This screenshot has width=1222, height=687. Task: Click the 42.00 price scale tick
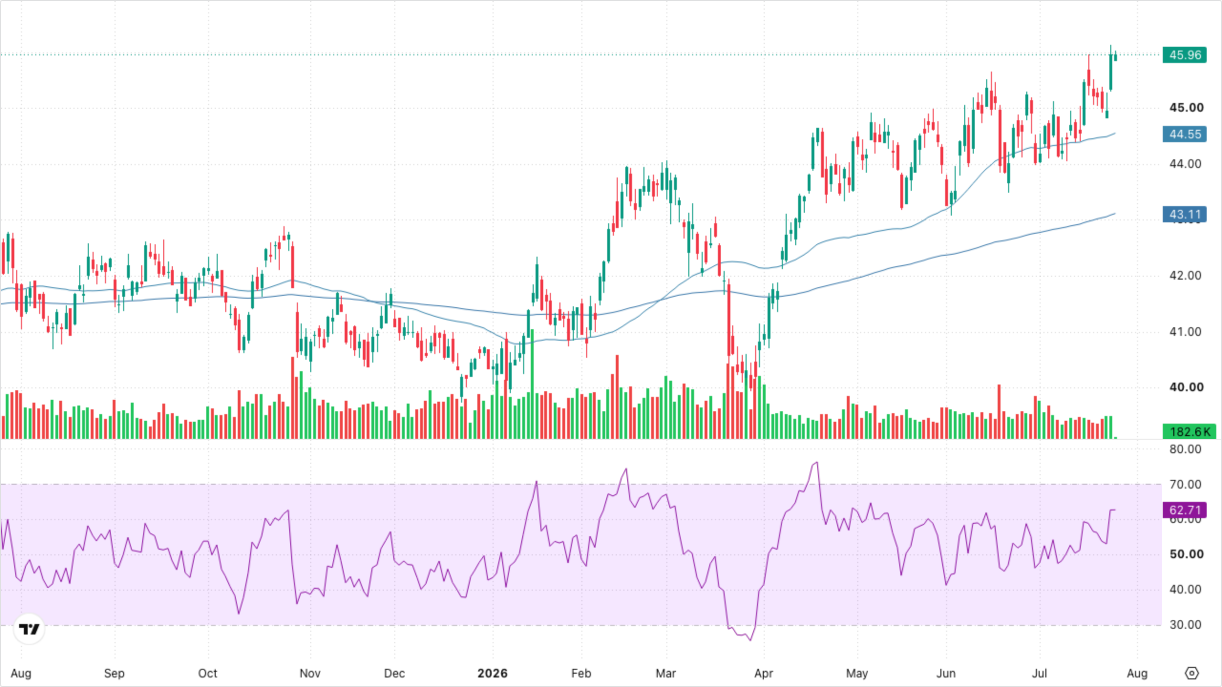(x=1185, y=276)
